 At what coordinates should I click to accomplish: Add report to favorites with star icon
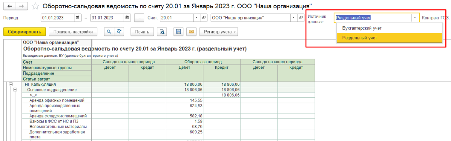point(35,6)
